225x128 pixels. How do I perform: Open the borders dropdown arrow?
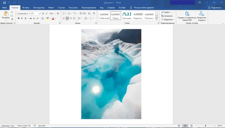[93, 18]
